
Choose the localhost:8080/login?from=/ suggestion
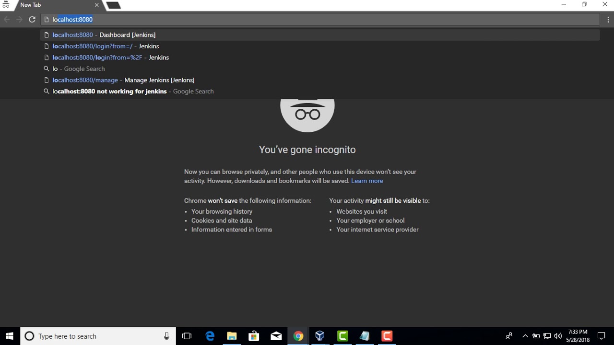(320, 46)
